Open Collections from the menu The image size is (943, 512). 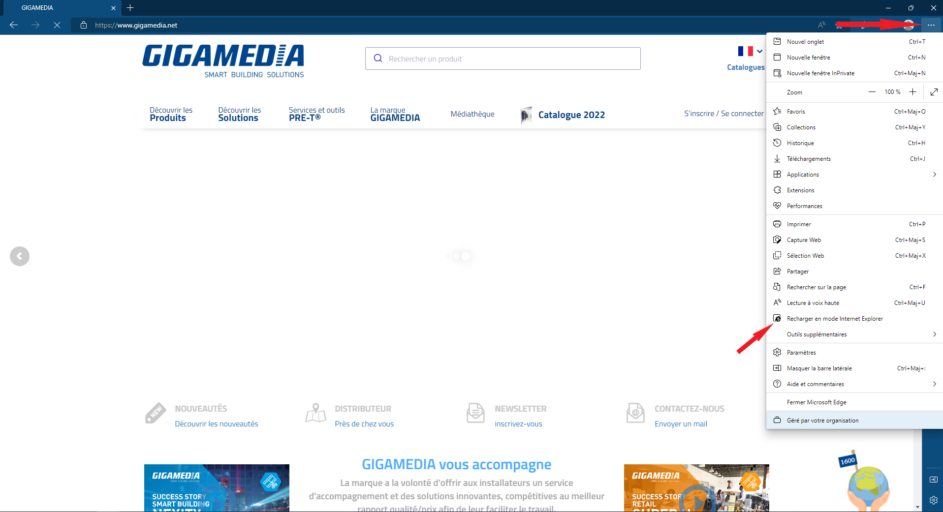[x=854, y=127]
